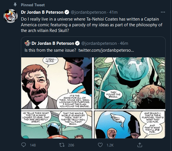Click the @jordanbpeterson handle on main tweet
Viewport: 172px width, 151px height.
[x=88, y=12]
